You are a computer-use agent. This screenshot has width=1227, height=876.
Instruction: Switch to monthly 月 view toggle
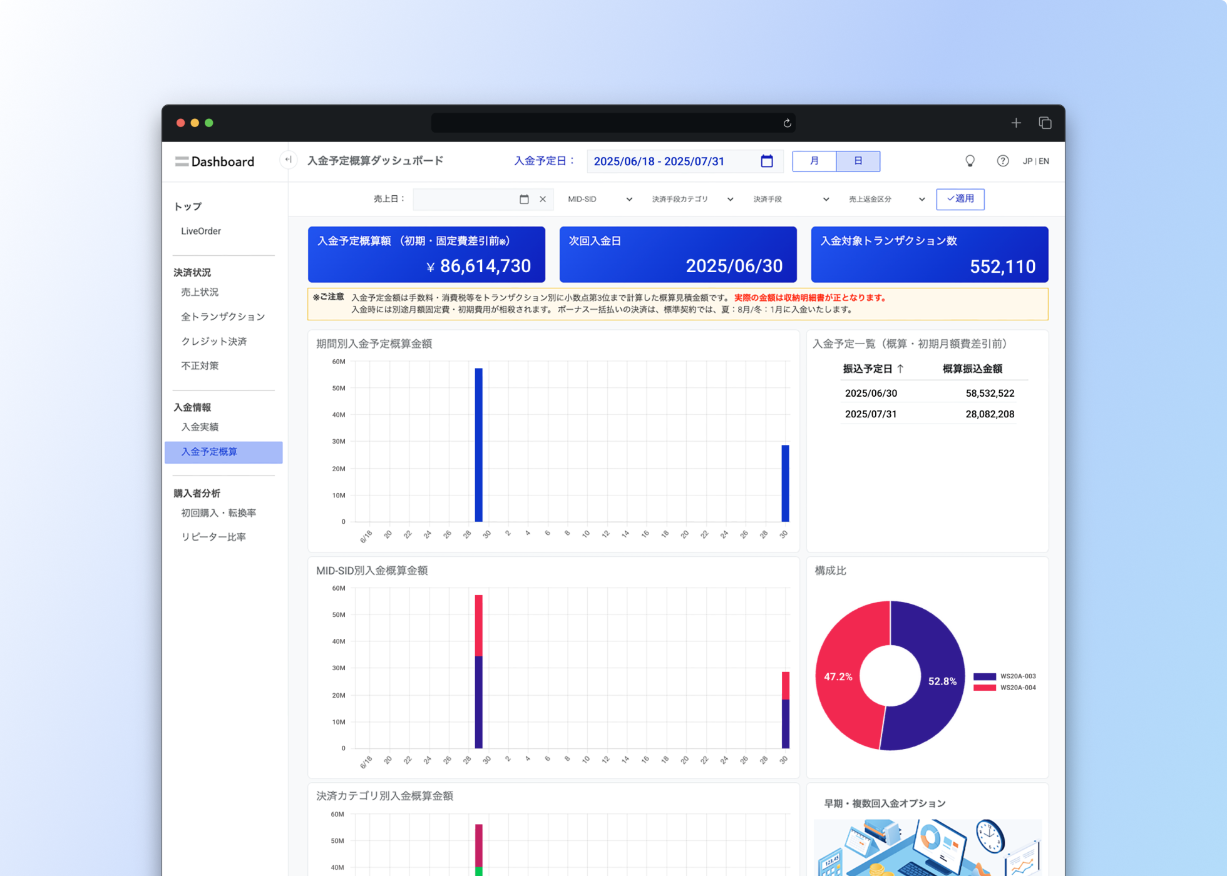pyautogui.click(x=814, y=161)
